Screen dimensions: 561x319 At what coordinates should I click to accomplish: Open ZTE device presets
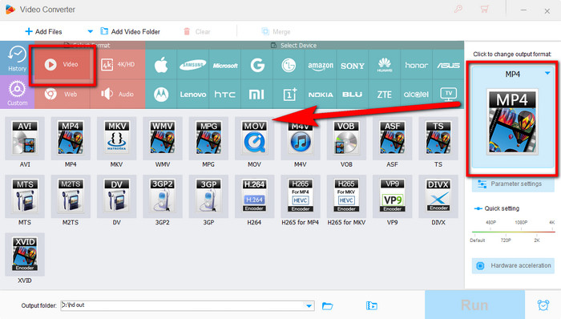pyautogui.click(x=385, y=95)
